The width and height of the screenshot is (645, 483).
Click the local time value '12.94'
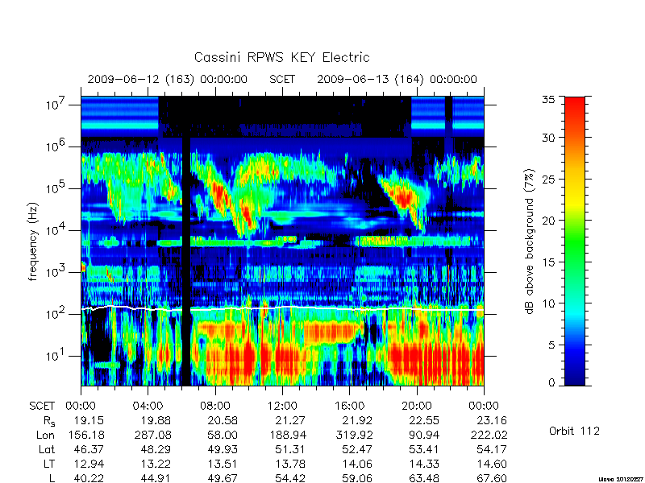(x=89, y=464)
